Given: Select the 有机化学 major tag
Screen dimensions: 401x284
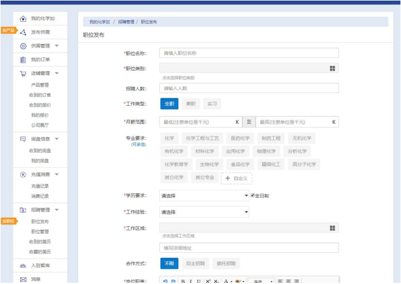Looking at the screenshot, I should (174, 152).
